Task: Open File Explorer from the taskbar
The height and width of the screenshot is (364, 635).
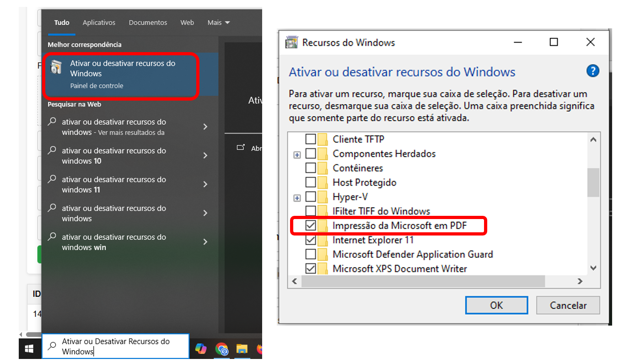Action: 242,349
